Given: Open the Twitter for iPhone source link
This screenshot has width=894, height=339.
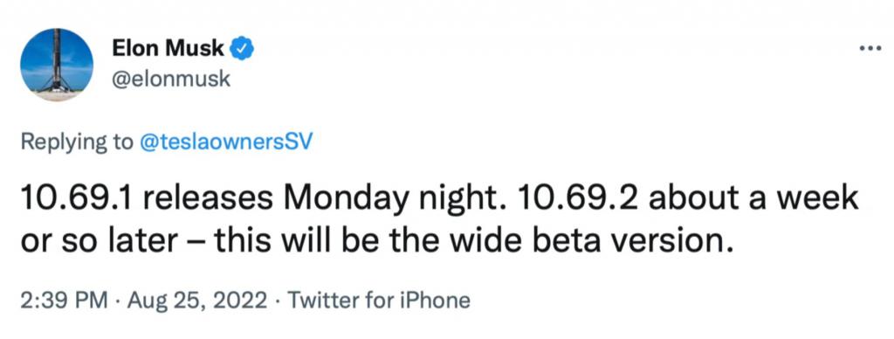Looking at the screenshot, I should [379, 301].
